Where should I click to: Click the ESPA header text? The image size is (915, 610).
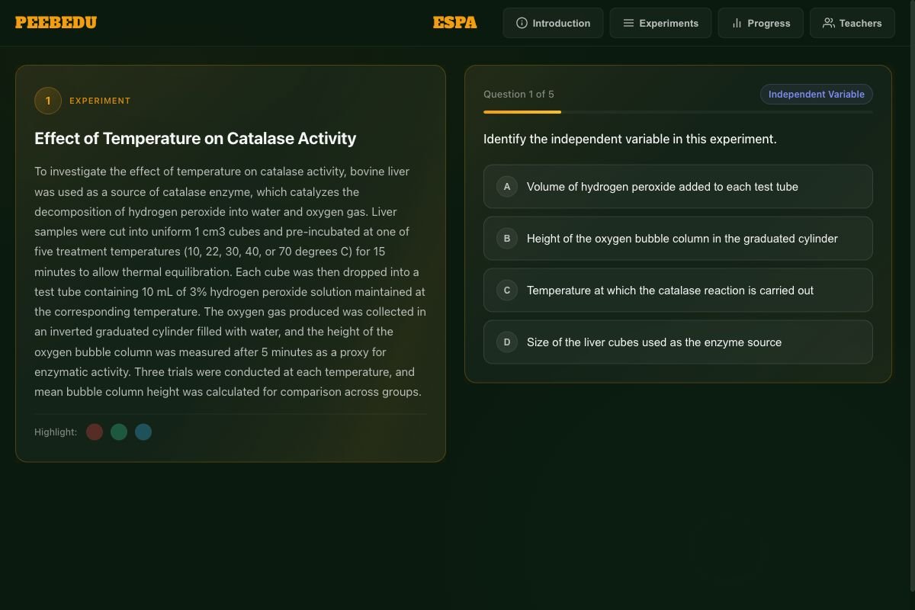[x=454, y=22]
